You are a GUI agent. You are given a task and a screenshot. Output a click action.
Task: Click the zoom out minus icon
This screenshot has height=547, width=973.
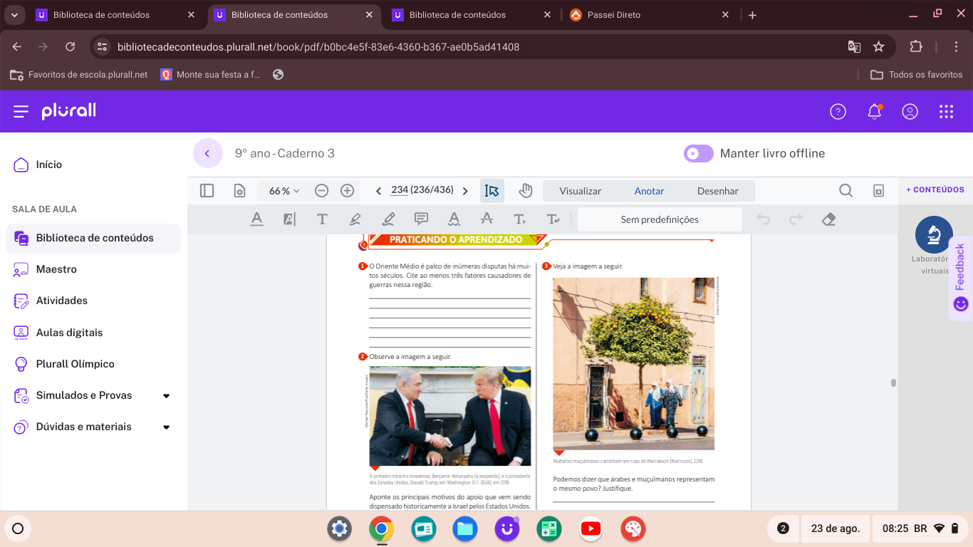(x=321, y=191)
